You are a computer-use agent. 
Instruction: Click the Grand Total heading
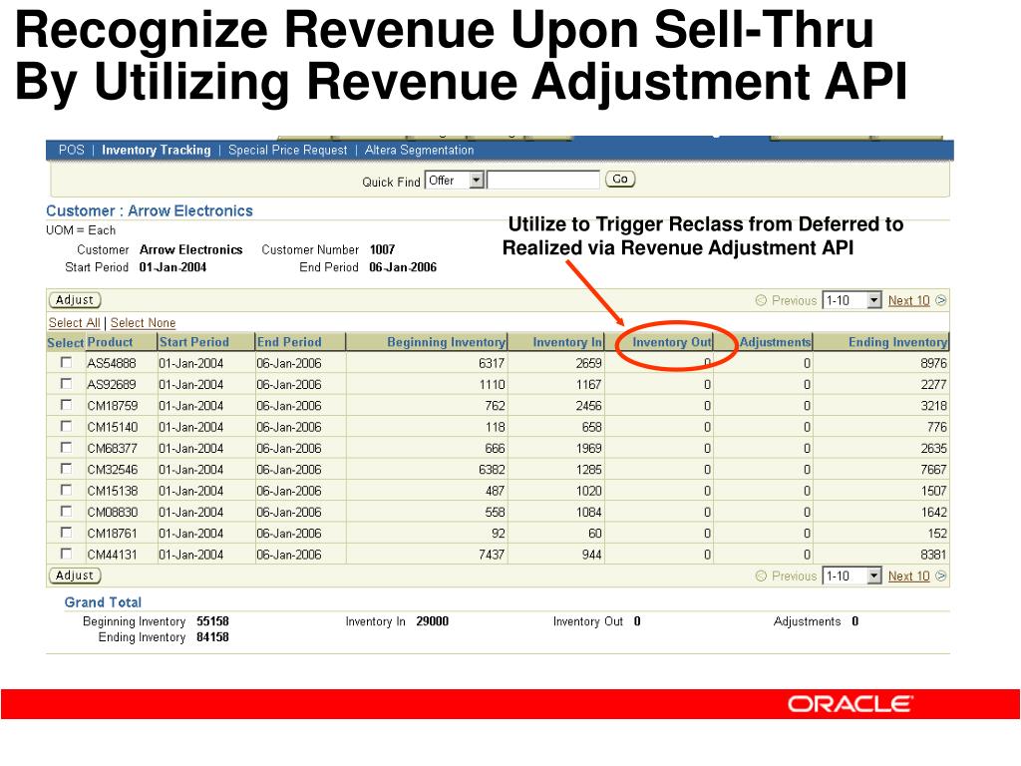click(103, 602)
